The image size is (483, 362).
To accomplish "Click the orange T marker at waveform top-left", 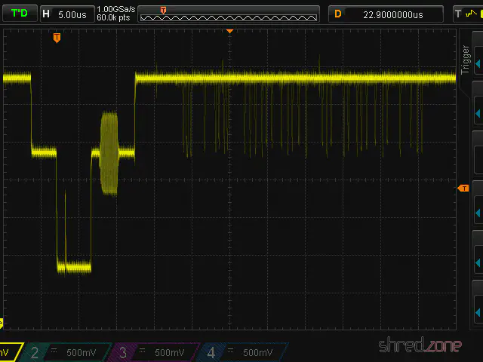I will click(57, 38).
